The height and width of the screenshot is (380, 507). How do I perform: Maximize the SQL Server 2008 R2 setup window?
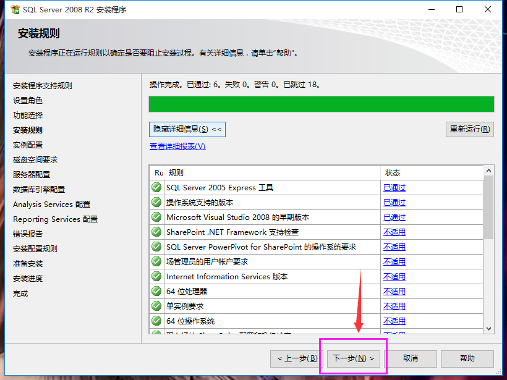click(x=459, y=9)
